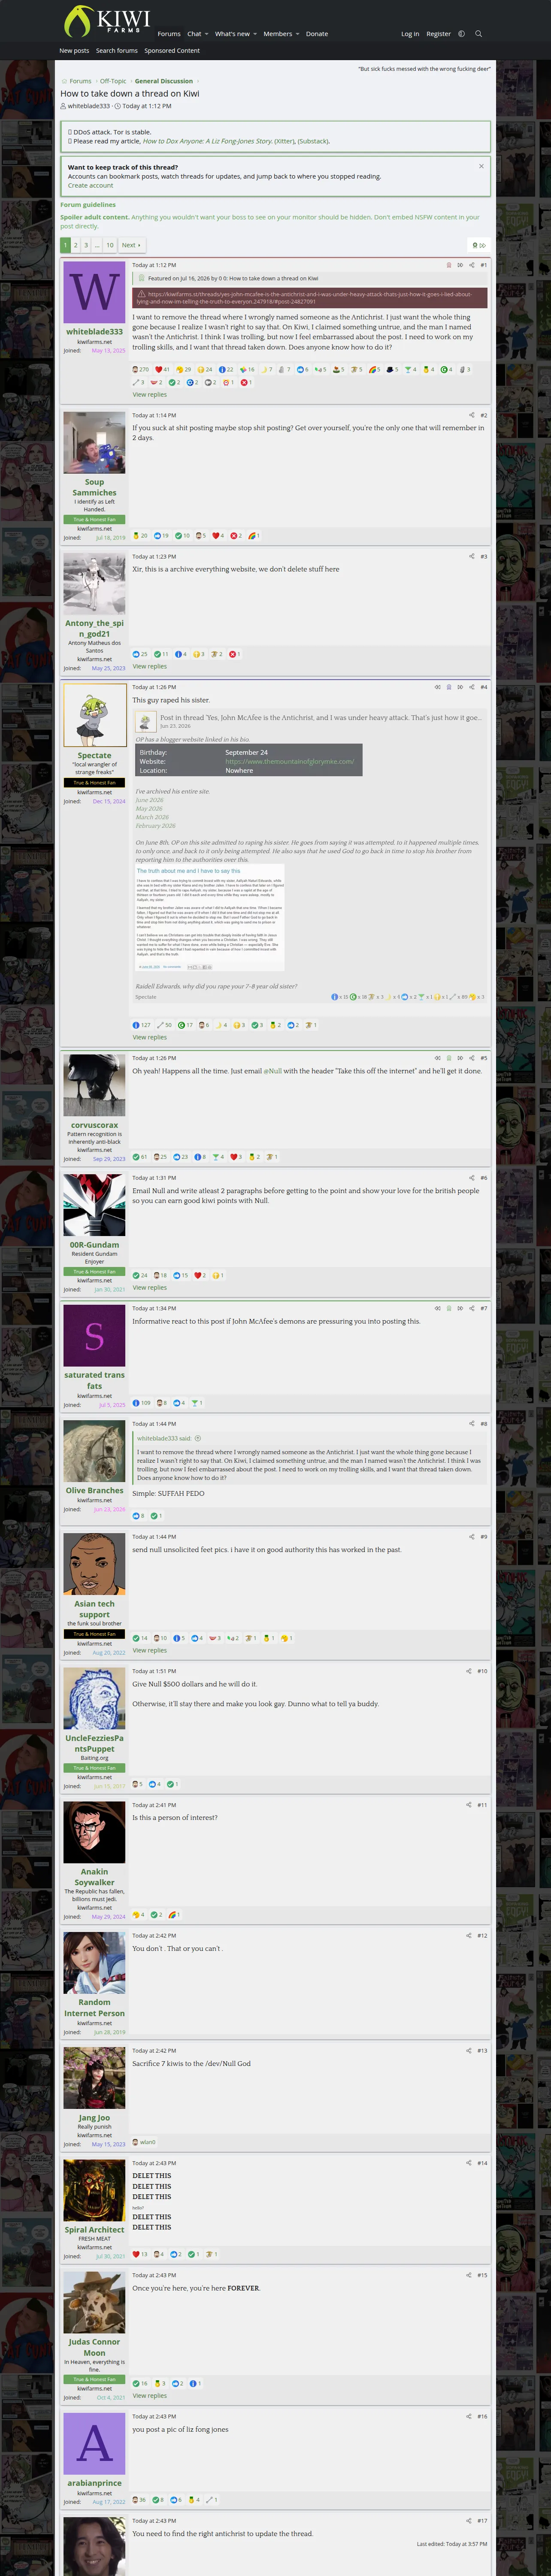The image size is (551, 2576).
Task: Click the @Null mention in post #5
Action: 272,1071
